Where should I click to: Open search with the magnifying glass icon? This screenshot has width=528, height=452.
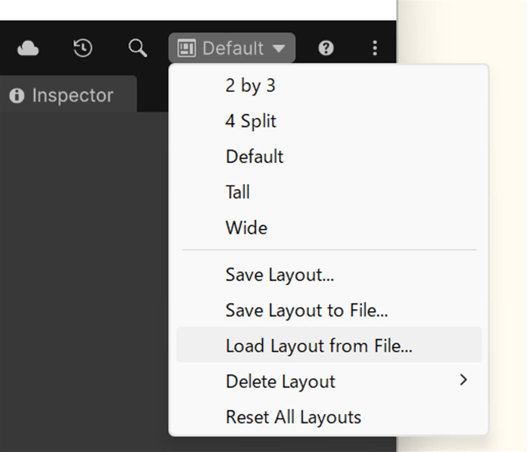coord(138,48)
